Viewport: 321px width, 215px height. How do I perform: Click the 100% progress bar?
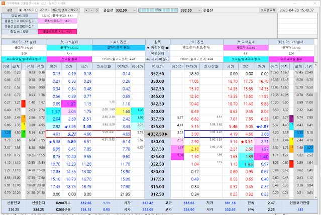click(x=158, y=10)
